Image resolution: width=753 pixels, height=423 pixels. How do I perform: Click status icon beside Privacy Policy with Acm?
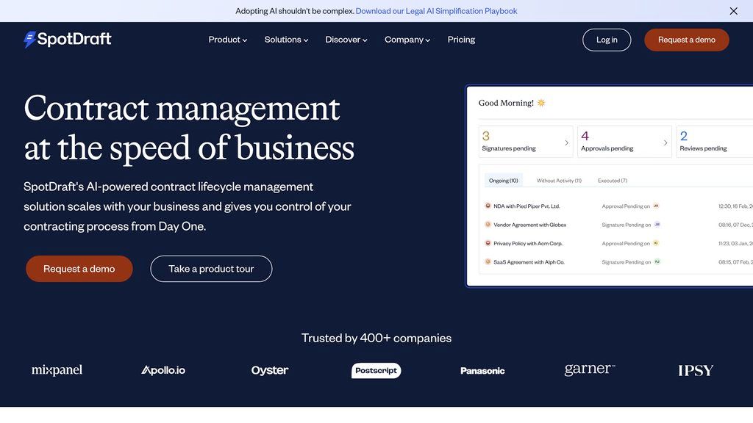488,243
